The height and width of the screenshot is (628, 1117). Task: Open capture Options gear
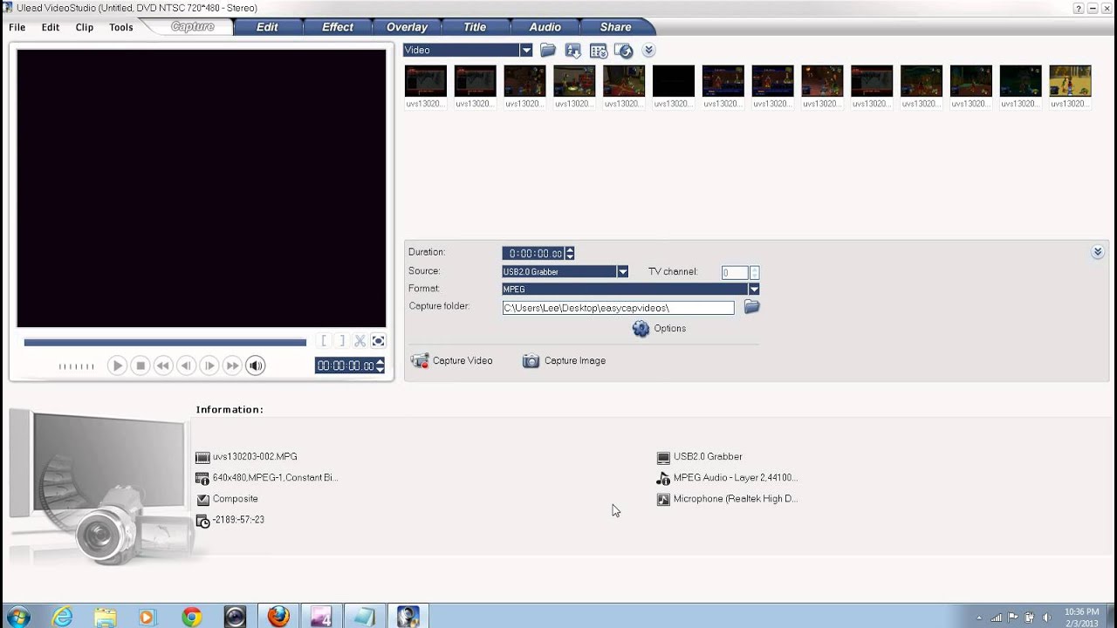[x=659, y=329]
